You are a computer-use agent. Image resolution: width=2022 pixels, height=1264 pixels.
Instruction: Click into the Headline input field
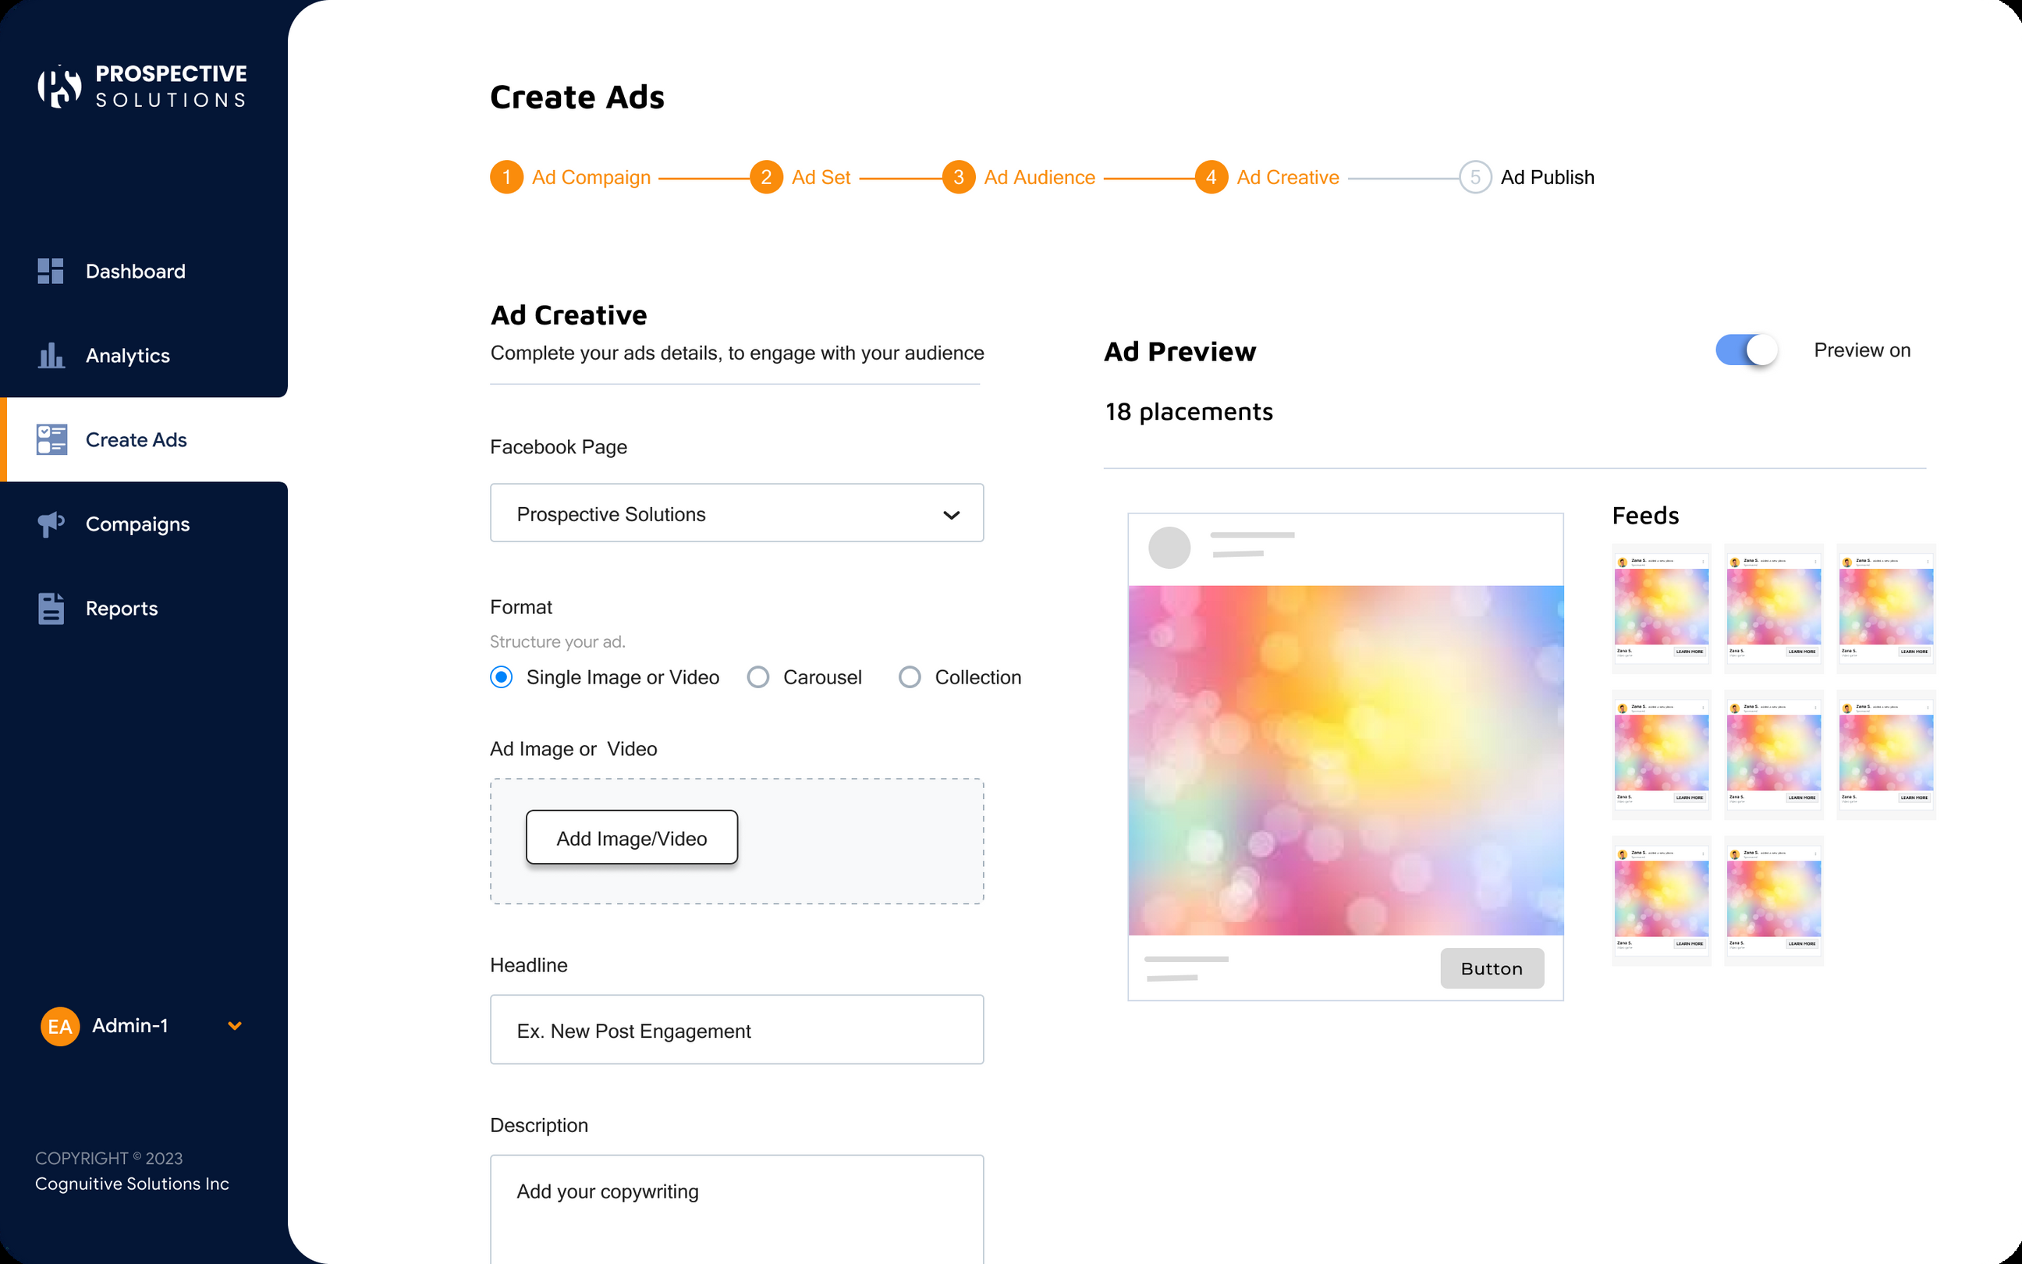click(x=736, y=1030)
